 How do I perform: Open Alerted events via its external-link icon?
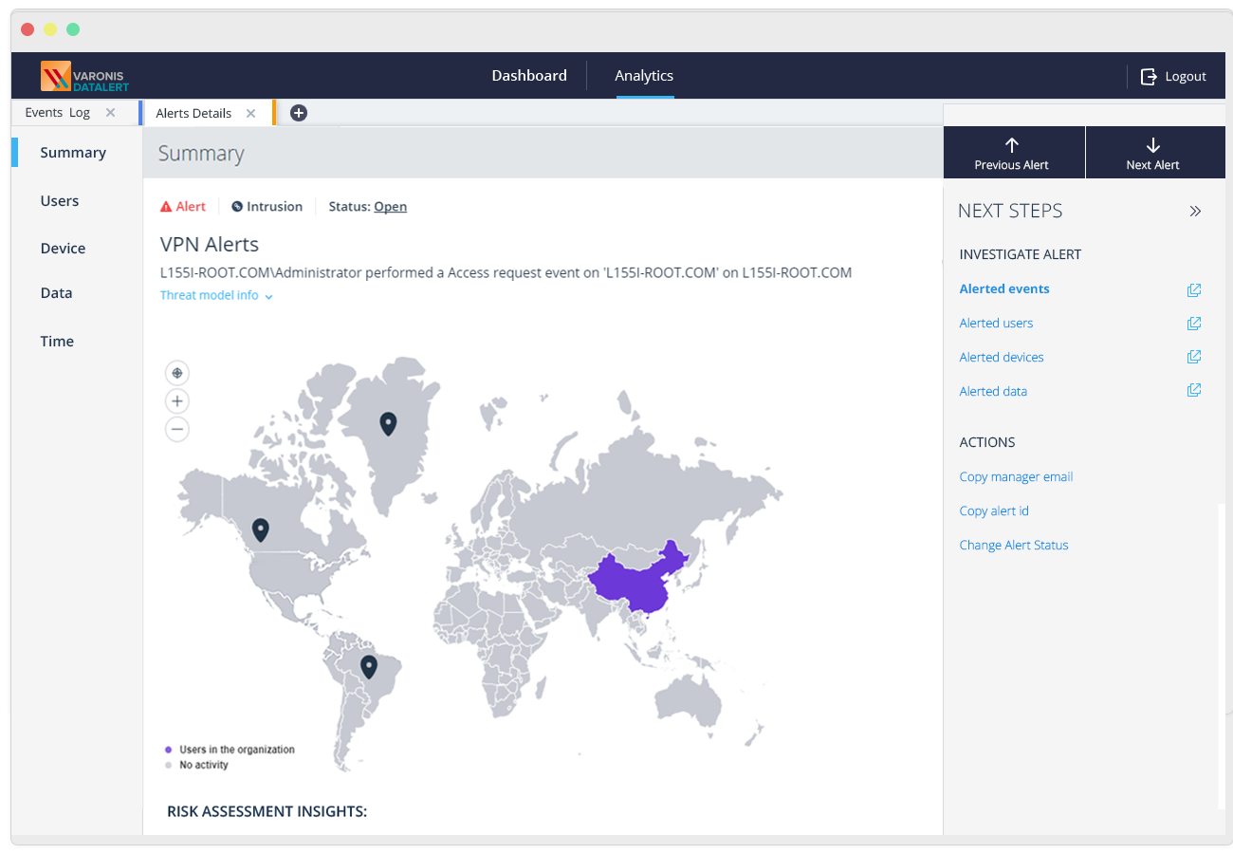pos(1194,289)
